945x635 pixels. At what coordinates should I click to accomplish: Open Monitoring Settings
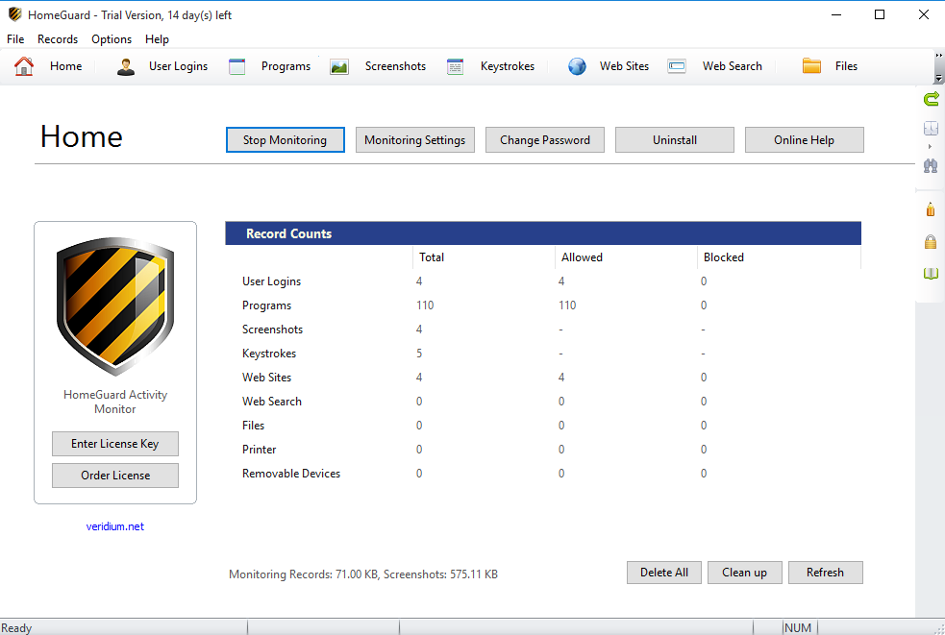[414, 139]
